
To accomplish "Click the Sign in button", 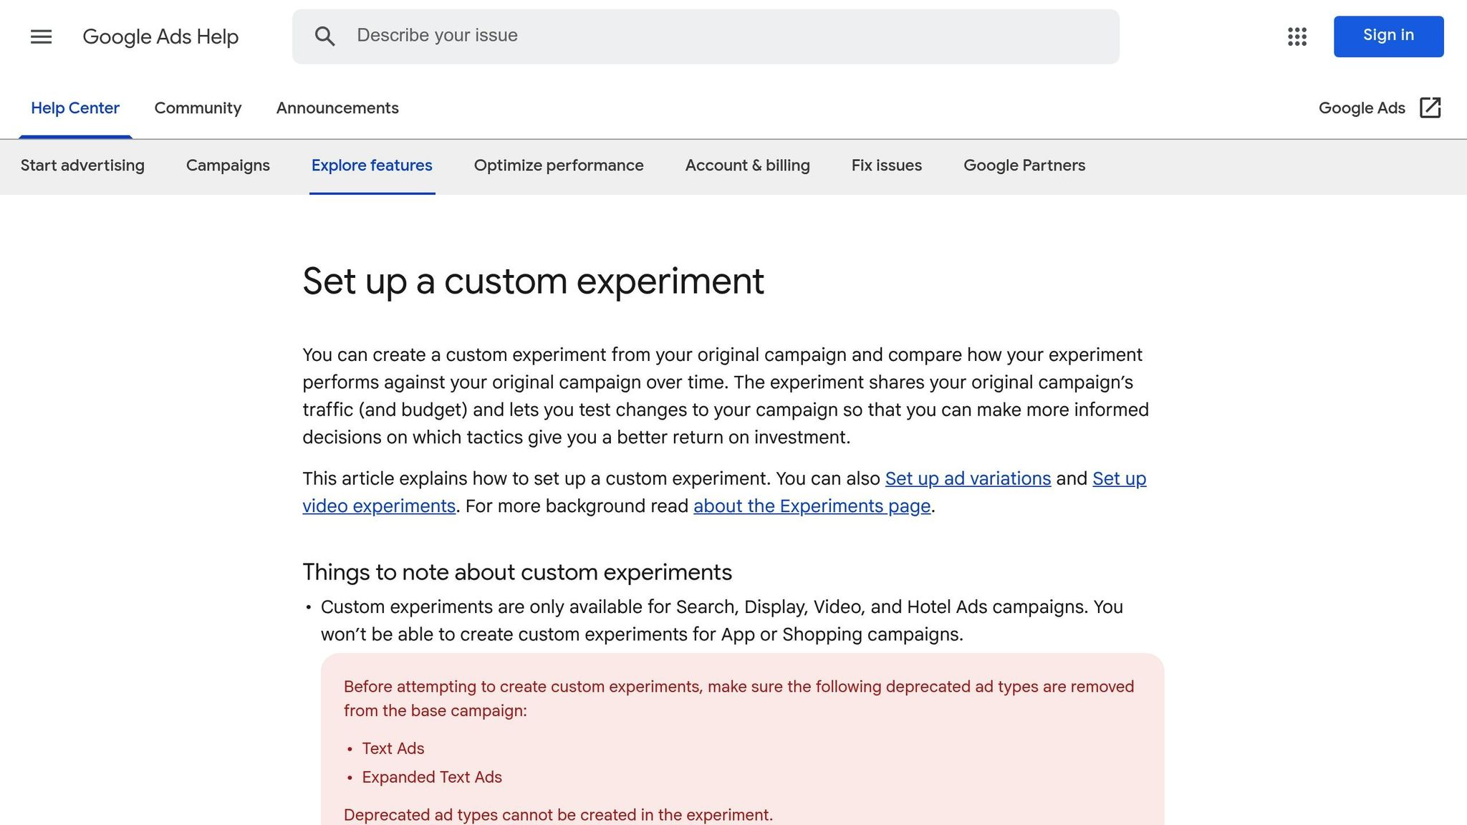I will 1388,36.
